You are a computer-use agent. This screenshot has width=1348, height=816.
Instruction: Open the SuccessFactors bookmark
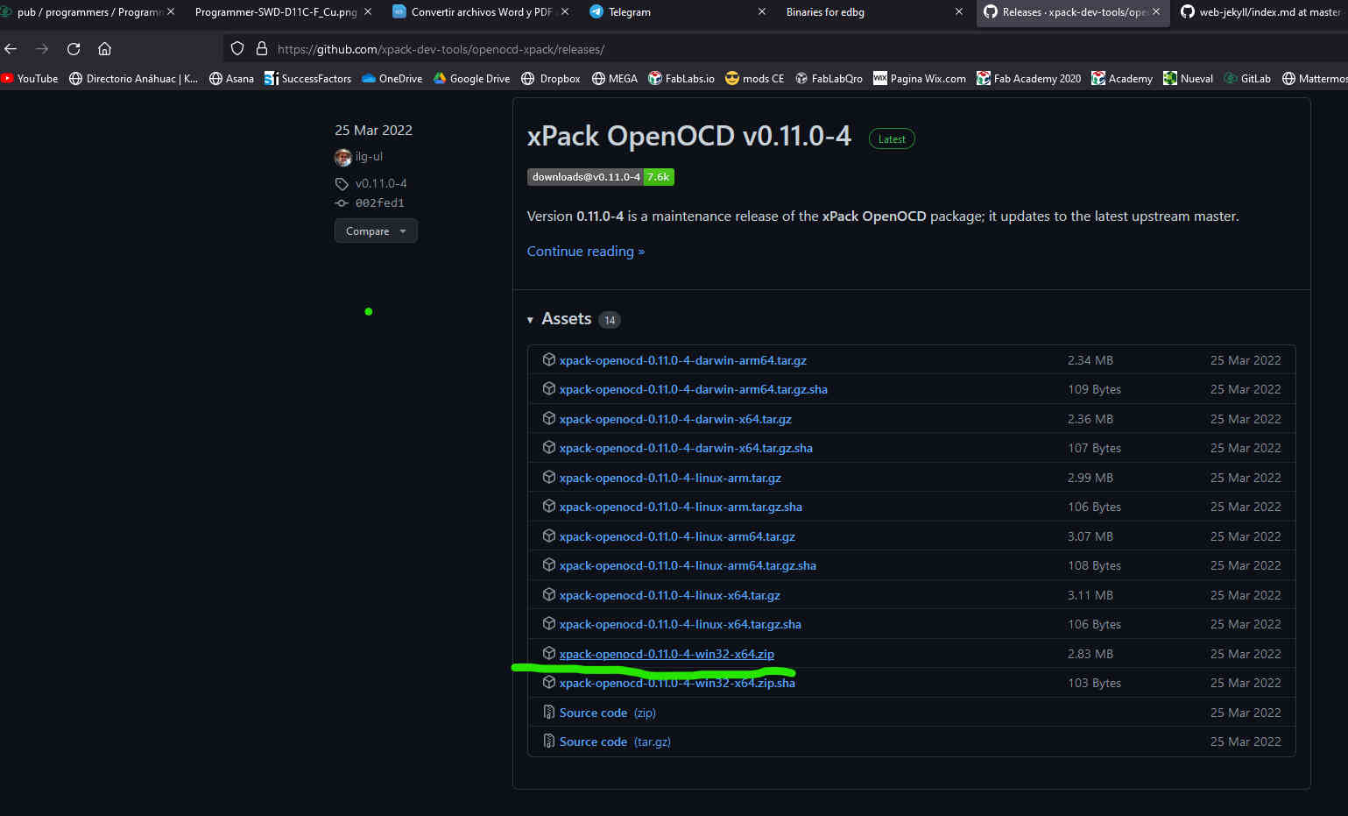(307, 79)
